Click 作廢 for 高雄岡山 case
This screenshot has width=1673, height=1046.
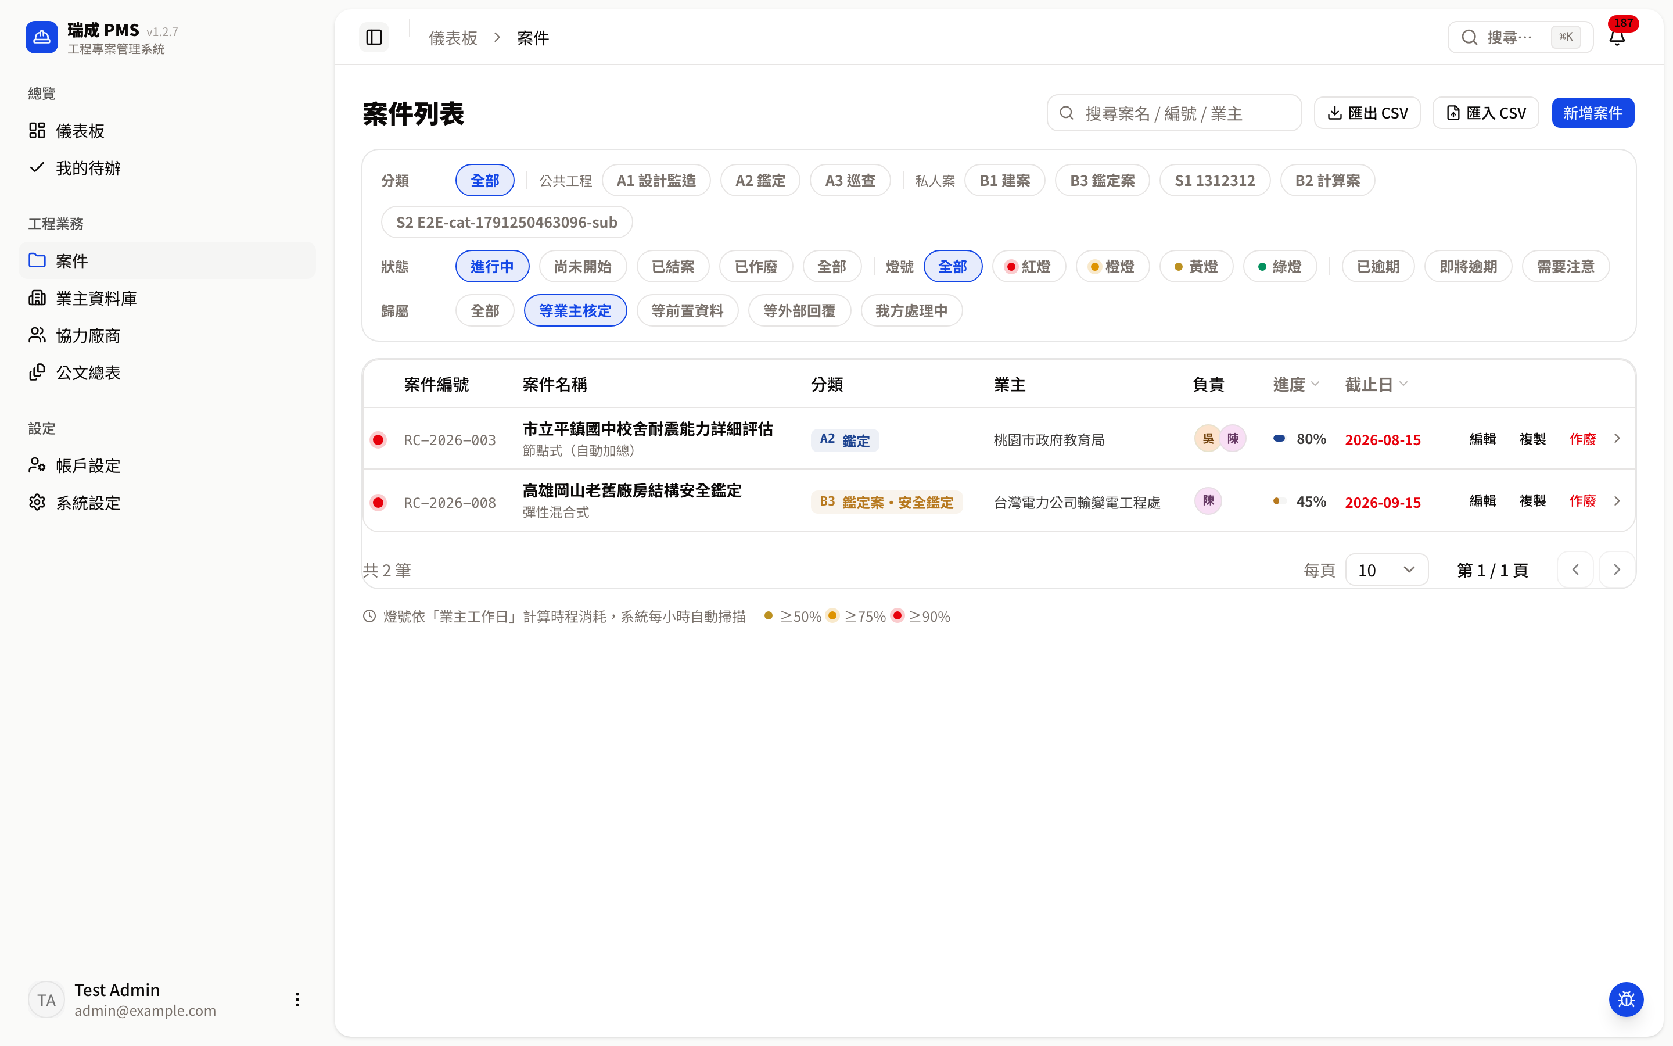click(x=1582, y=501)
